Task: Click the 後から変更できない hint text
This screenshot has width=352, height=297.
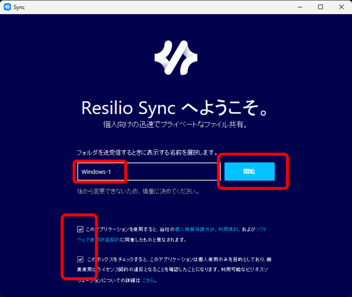Action: (138, 191)
